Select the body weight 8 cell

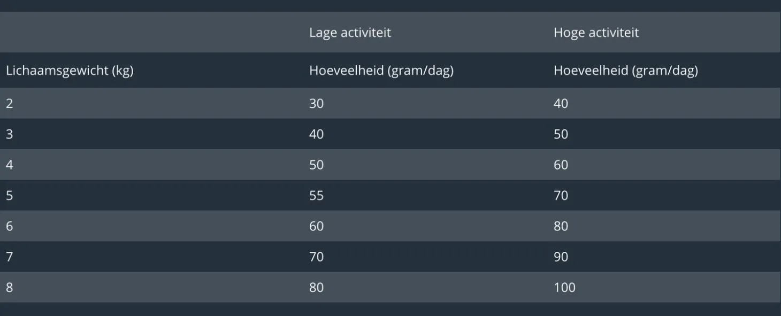10,288
